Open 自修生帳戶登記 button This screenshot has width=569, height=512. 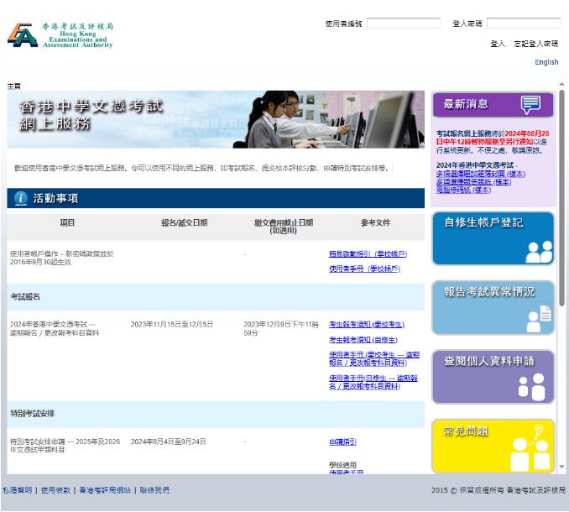(493, 238)
